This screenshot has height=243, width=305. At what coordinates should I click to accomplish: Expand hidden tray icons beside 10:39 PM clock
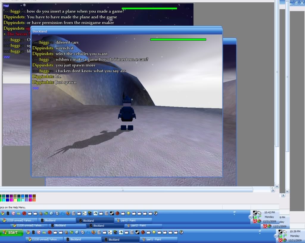click(276, 236)
